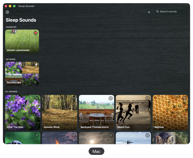Click the layers icon on Soundscape mix

[36, 64]
